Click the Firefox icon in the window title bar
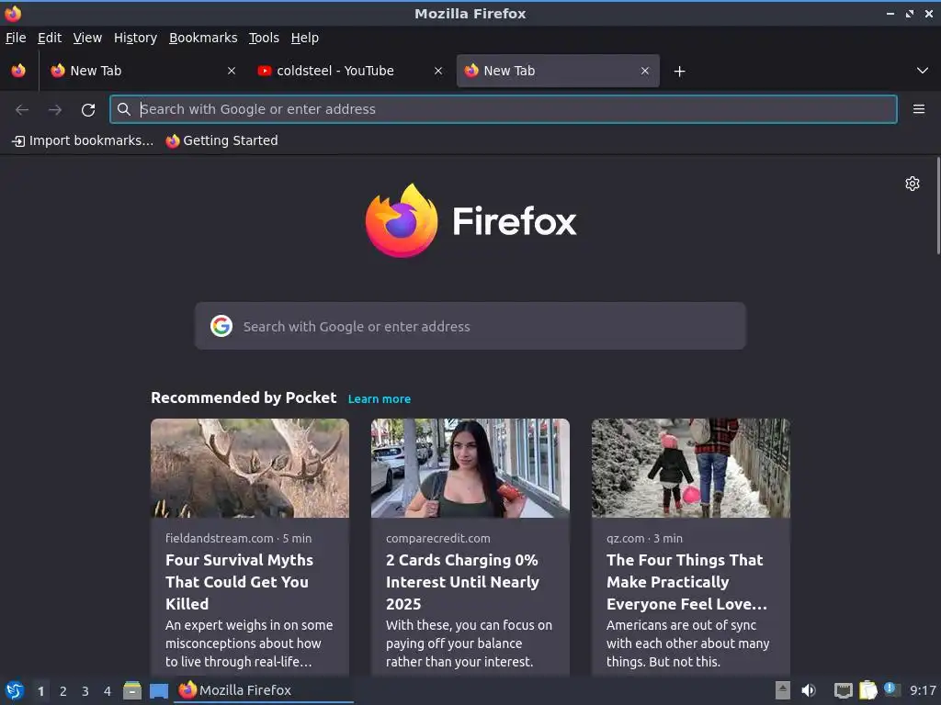Screen dimensions: 941x705 [x=13, y=13]
